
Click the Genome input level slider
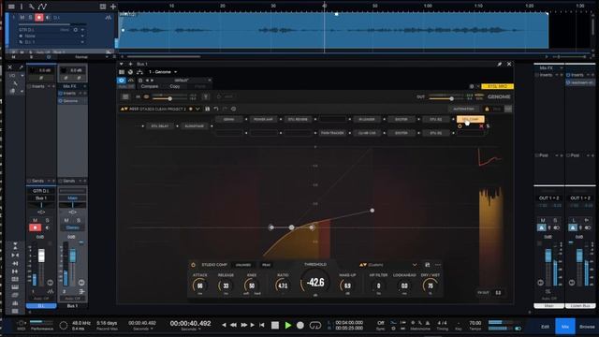pos(170,98)
